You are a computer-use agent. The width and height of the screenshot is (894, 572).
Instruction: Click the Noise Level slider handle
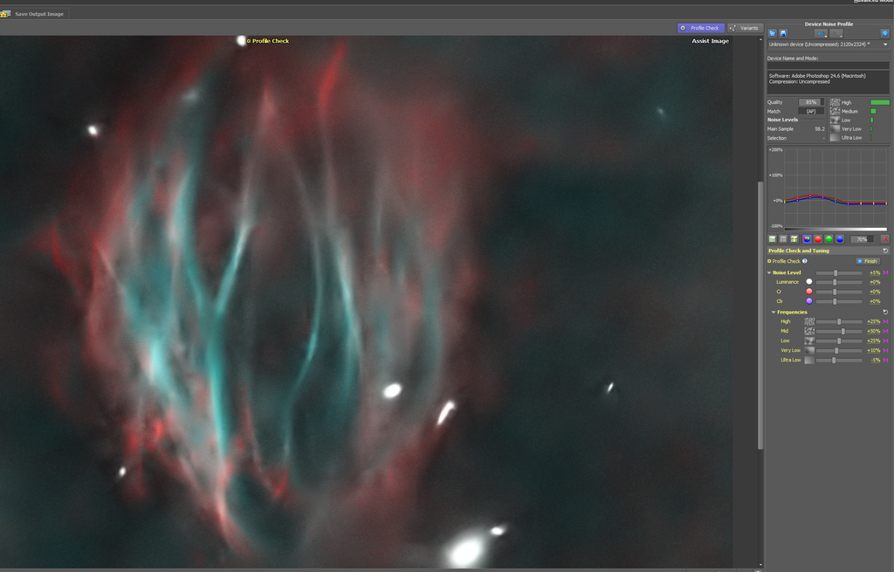[836, 273]
